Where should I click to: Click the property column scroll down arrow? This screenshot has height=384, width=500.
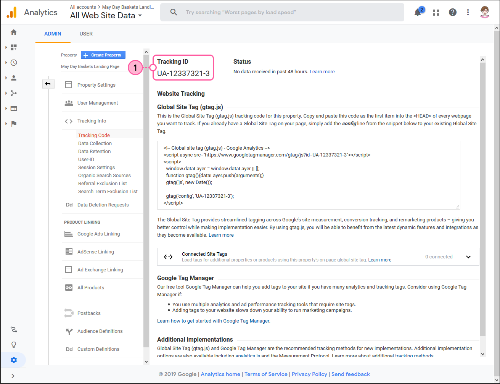coord(146,361)
